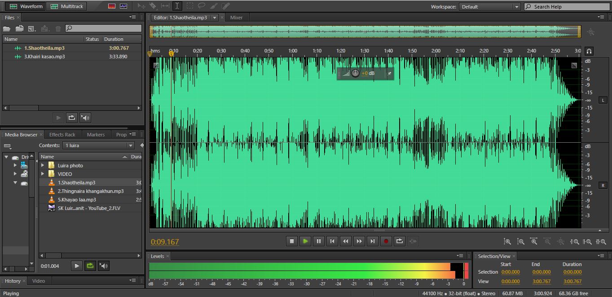Select the Time Selection tool

pyautogui.click(x=177, y=6)
